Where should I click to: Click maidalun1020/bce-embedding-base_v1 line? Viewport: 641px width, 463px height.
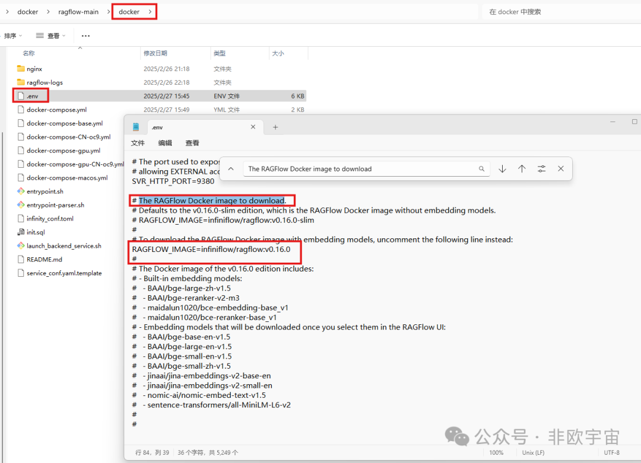(x=210, y=308)
